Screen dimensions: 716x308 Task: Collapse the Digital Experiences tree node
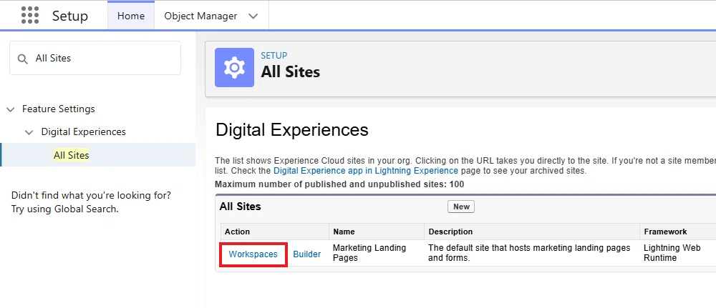click(29, 132)
